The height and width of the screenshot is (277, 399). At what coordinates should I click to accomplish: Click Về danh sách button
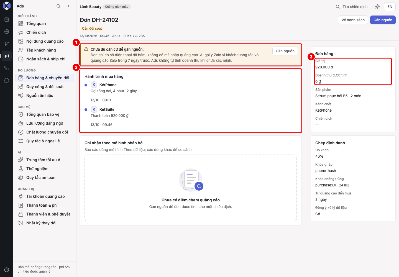tap(353, 20)
